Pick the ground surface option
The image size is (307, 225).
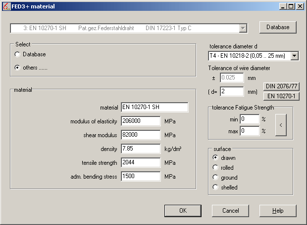[215, 178]
